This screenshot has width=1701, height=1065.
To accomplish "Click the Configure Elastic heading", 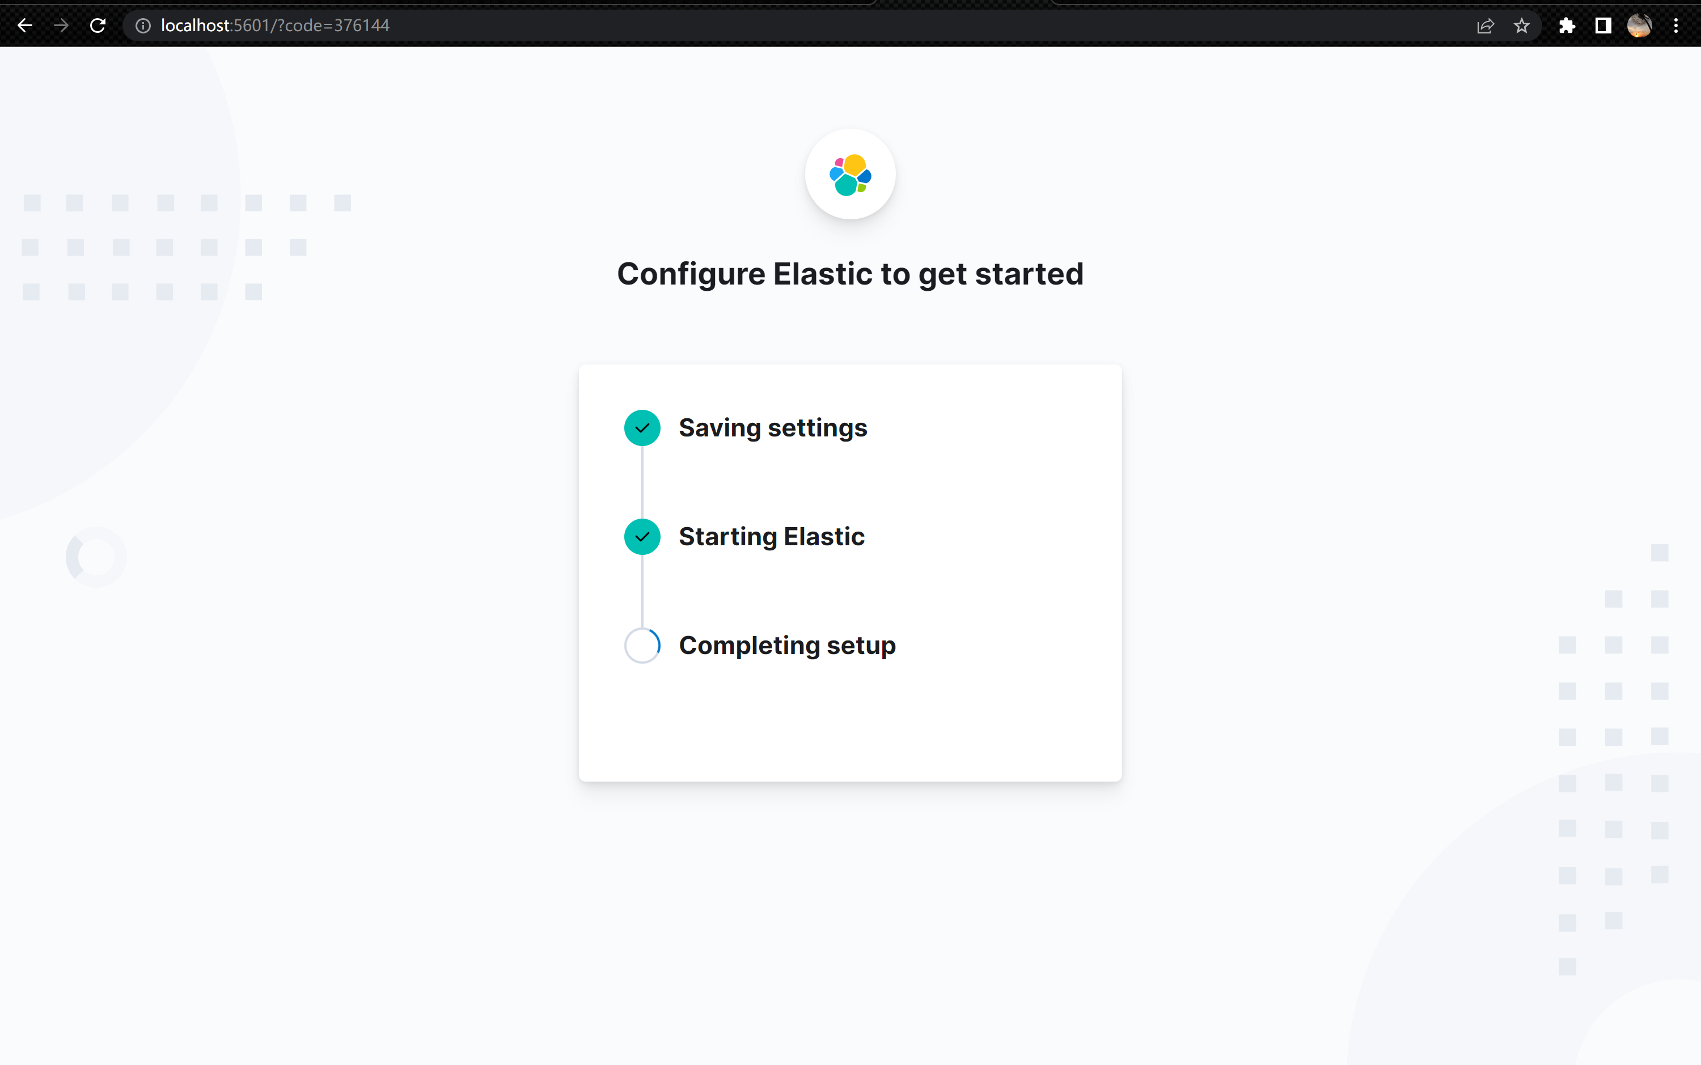I will pos(850,274).
